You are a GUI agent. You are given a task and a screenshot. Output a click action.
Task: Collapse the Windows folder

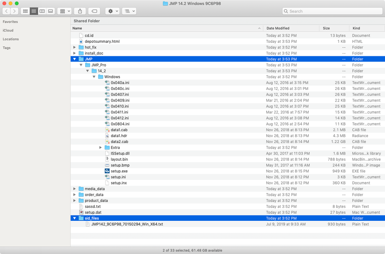[94, 77]
